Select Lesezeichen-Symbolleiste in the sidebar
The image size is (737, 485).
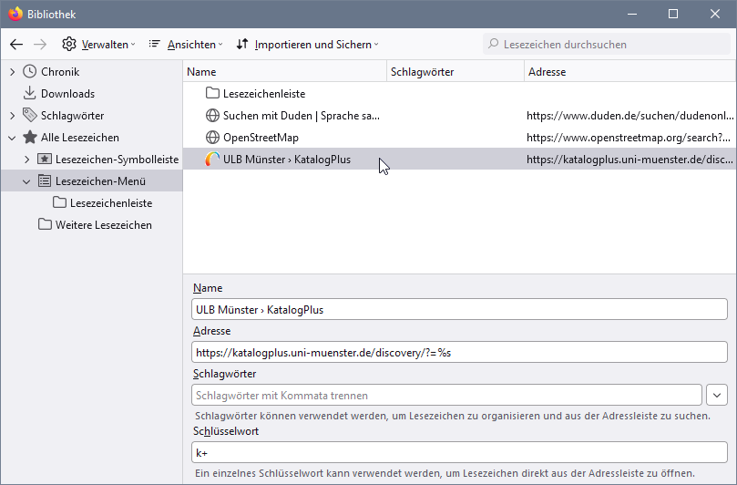(x=117, y=160)
